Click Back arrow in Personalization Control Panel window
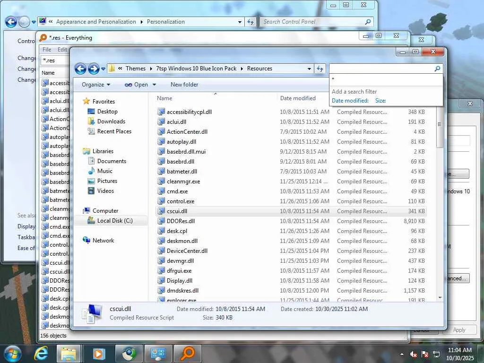This screenshot has height=363, width=484. [11, 22]
